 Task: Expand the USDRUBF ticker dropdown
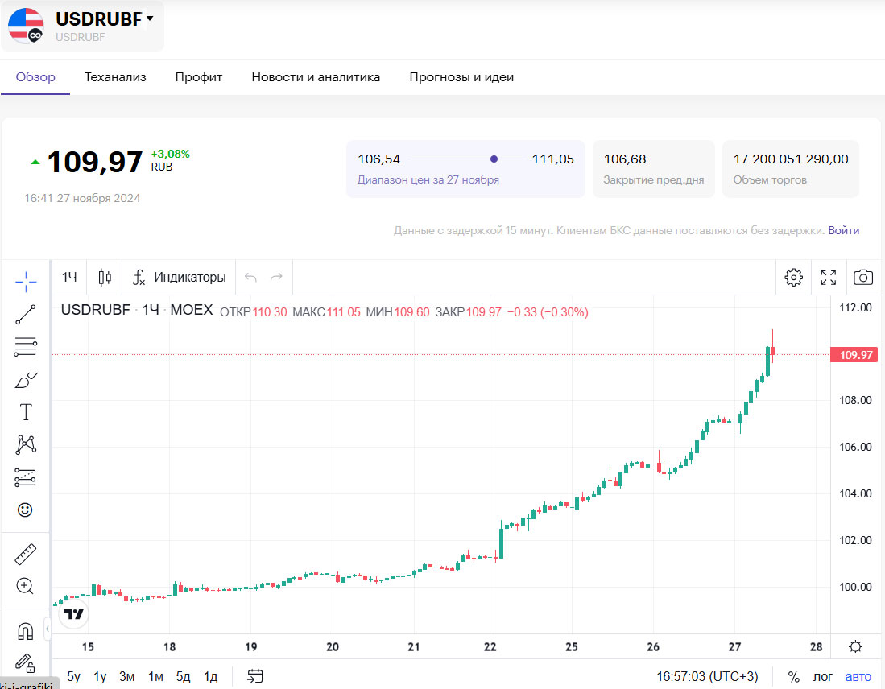point(150,19)
